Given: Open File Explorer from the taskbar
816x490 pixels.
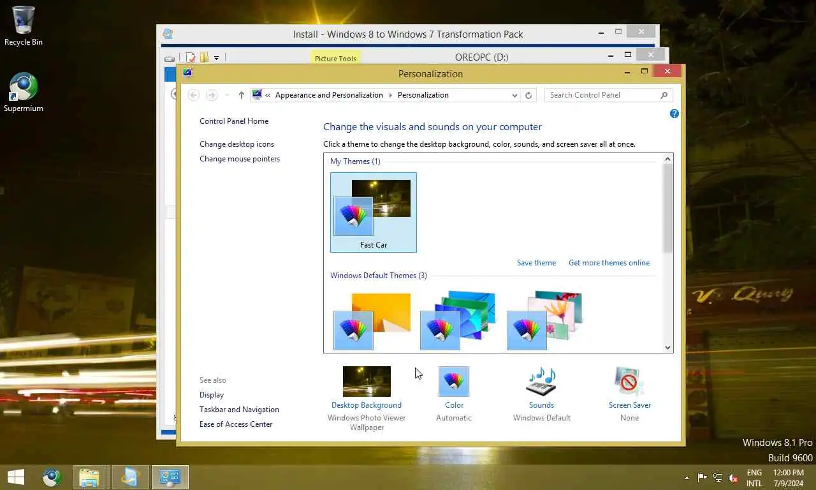Looking at the screenshot, I should [x=89, y=477].
